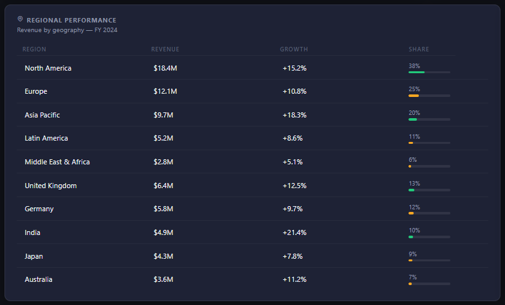Click the Revenue column header
Screen dimensions: 505x305
165,49
